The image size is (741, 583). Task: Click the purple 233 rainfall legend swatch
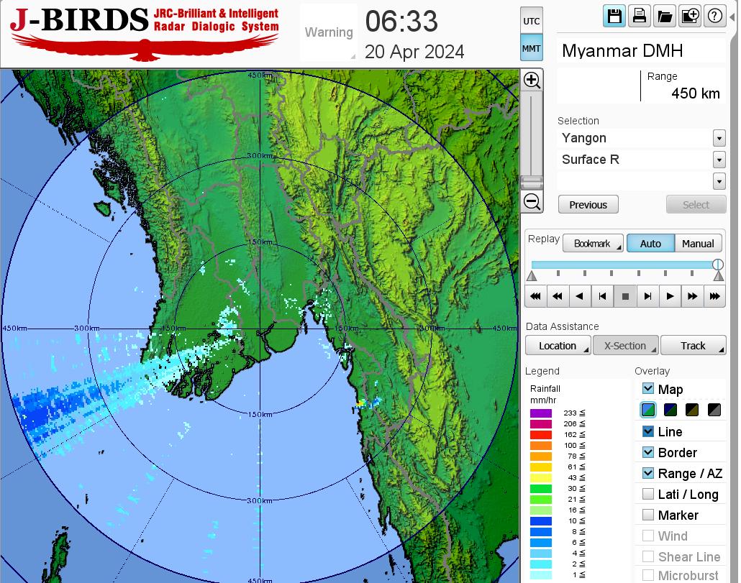(x=540, y=413)
